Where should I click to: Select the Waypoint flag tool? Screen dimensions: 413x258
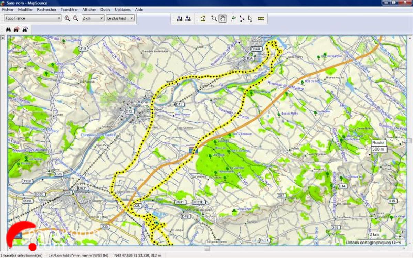pyautogui.click(x=233, y=19)
